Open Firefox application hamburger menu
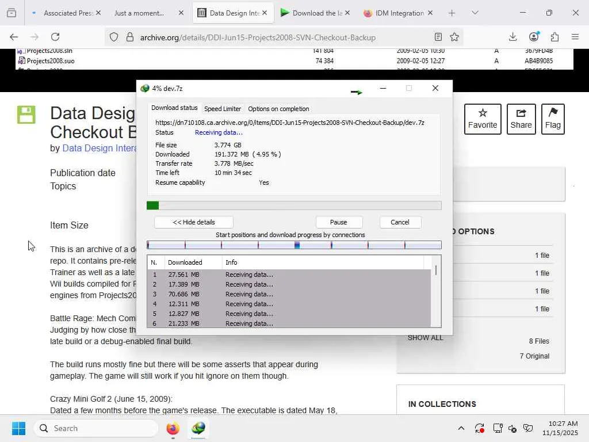The image size is (589, 442). (x=575, y=37)
